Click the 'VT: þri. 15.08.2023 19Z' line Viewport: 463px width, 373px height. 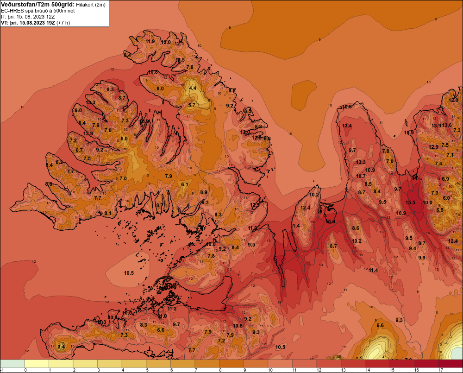[x=28, y=23]
